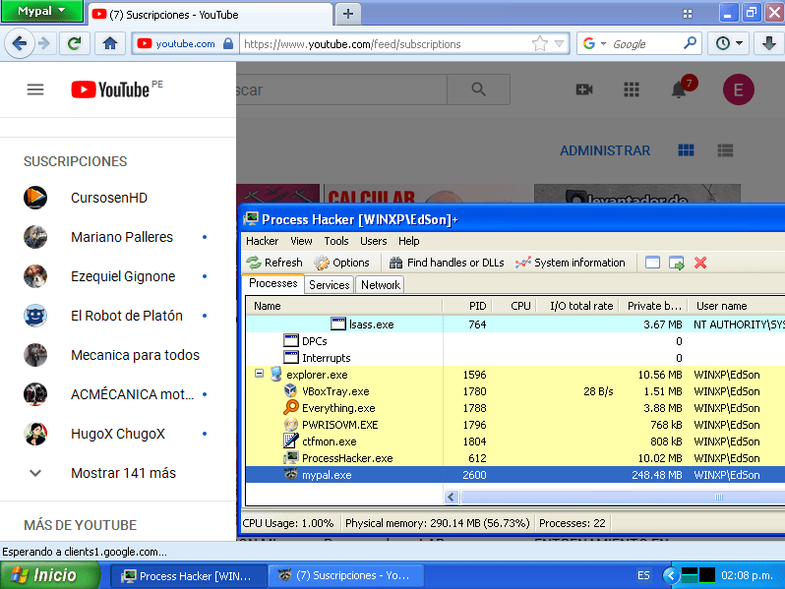Click Refresh in Process Hacker toolbar
This screenshot has height=589, width=785.
tap(274, 263)
